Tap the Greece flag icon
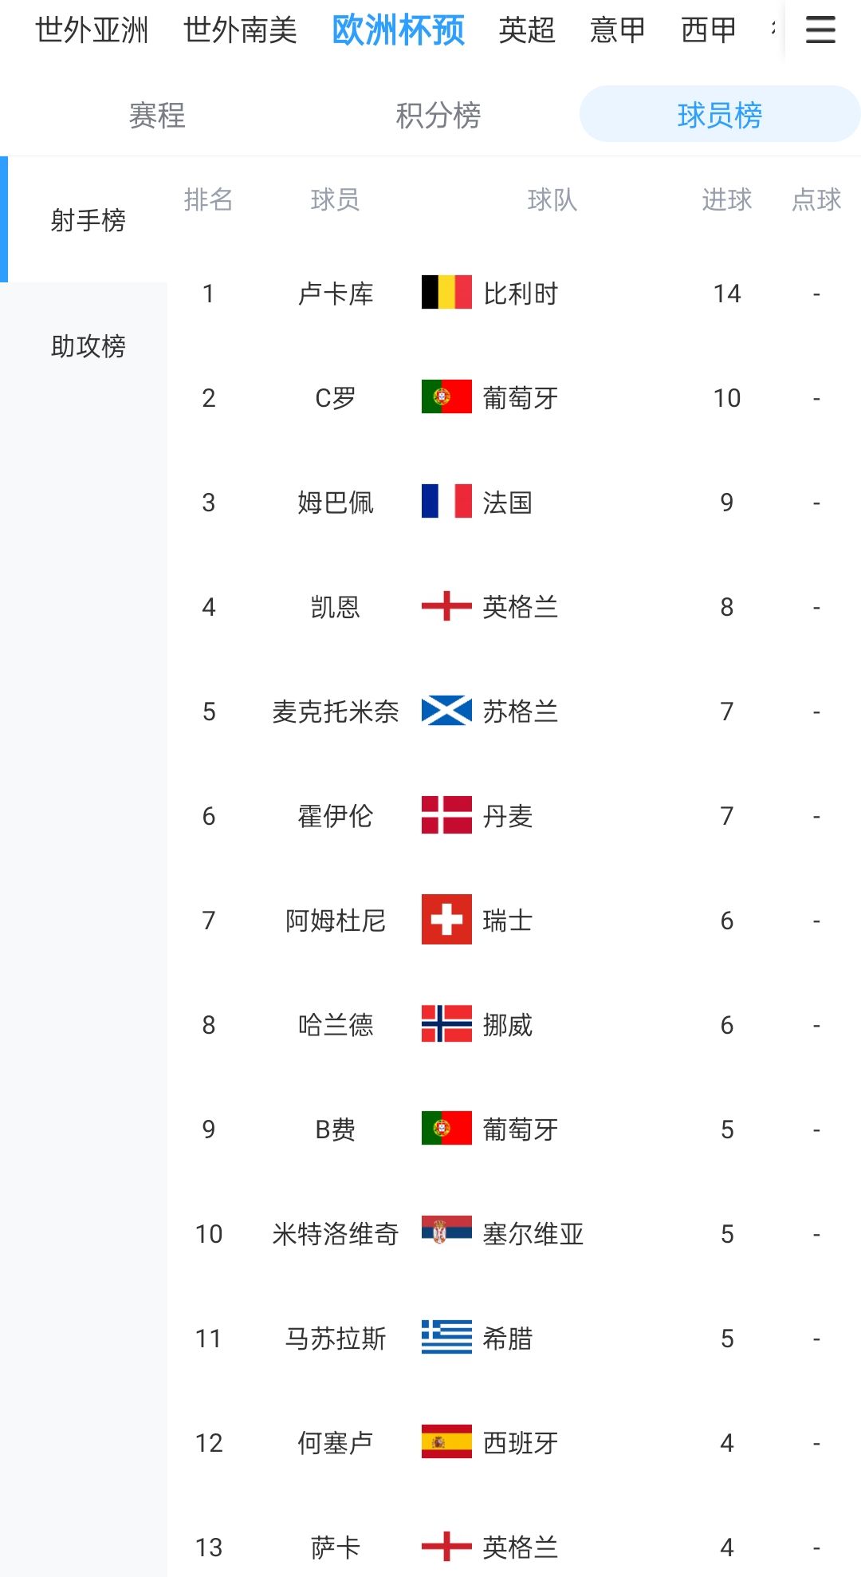861x1577 pixels. [446, 1338]
